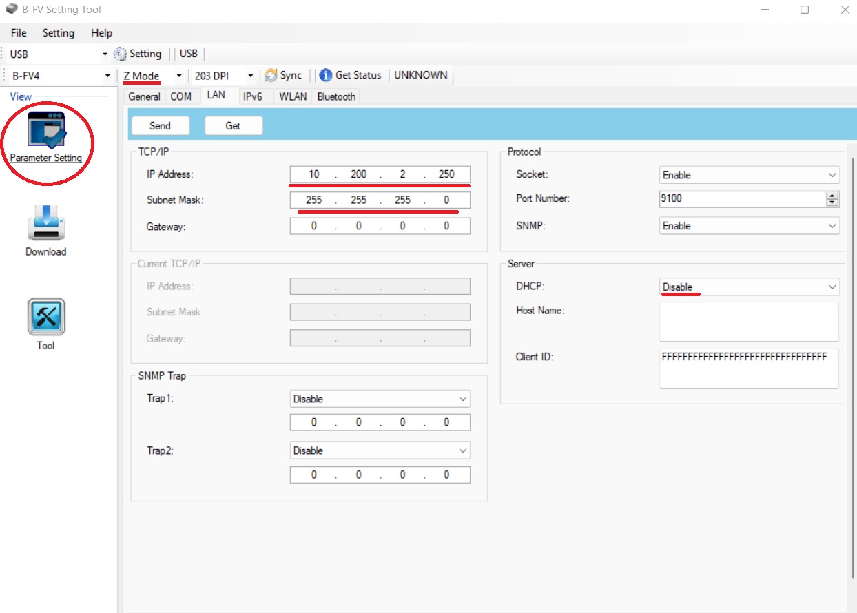857x613 pixels.
Task: Open the Parameter Setting view icon
Action: (x=46, y=129)
